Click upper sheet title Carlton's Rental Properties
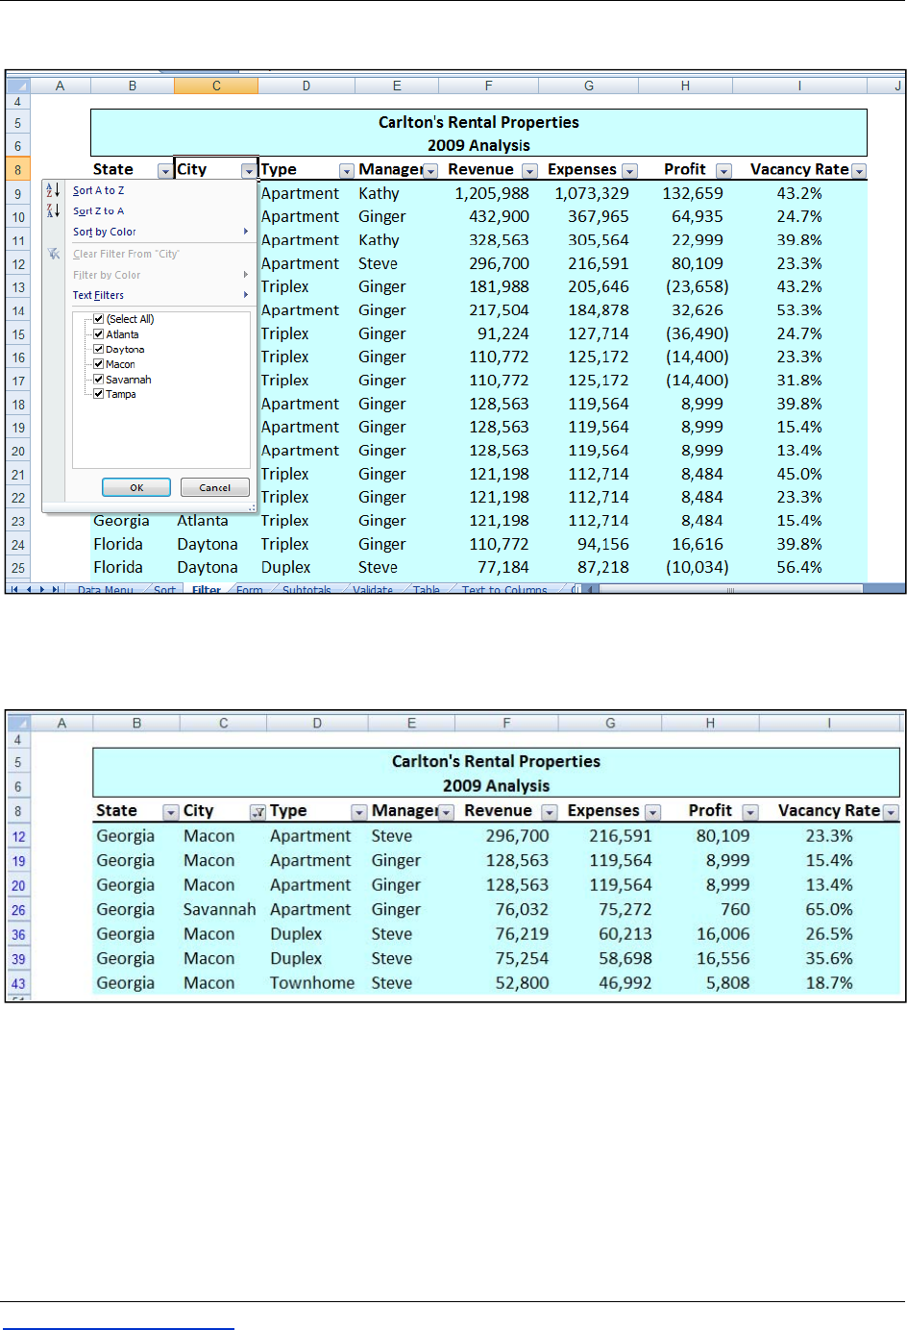Screen dimensions: 907x1330 (x=478, y=122)
